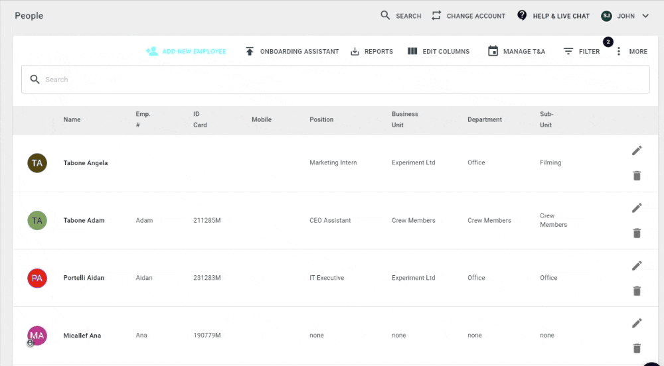The height and width of the screenshot is (366, 664).
Task: Click the Marketing Intern position cell
Action: [333, 162]
